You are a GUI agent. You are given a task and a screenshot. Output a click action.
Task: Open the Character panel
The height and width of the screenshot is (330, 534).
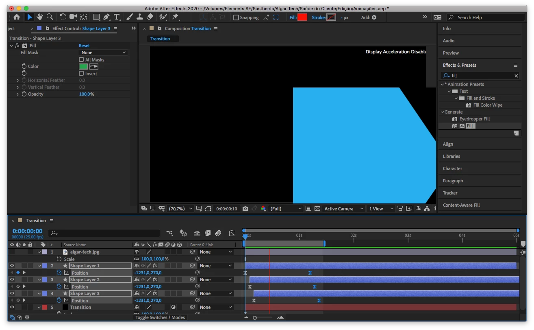(452, 168)
